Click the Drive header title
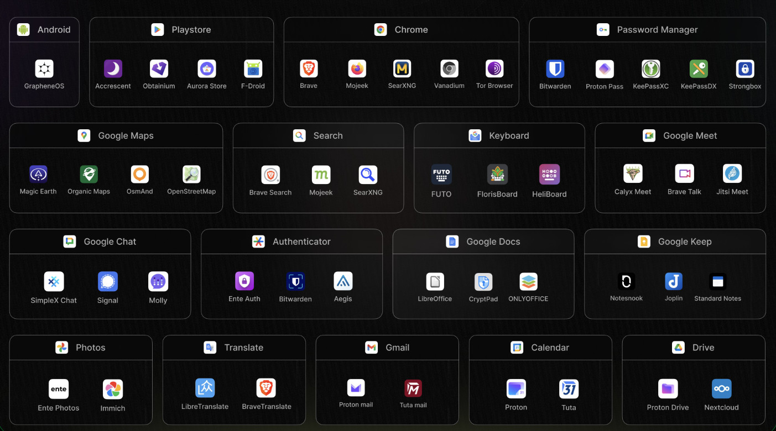Viewport: 776px width, 431px height. (x=704, y=348)
